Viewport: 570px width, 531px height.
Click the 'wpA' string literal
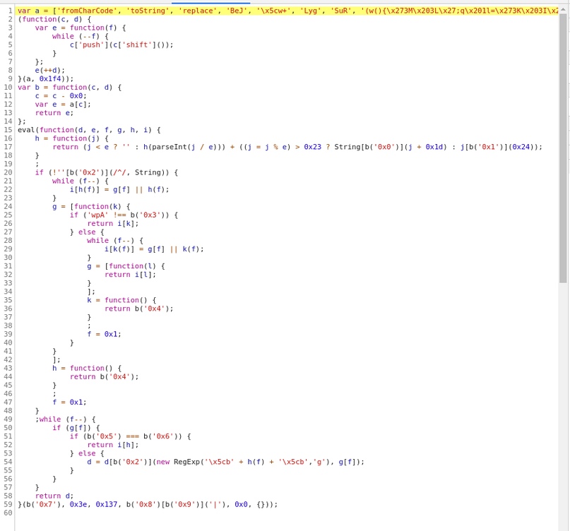[97, 215]
